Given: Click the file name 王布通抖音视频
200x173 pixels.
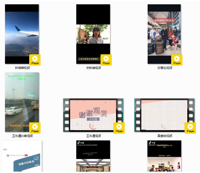Looking at the screenshot, I should [22, 136].
